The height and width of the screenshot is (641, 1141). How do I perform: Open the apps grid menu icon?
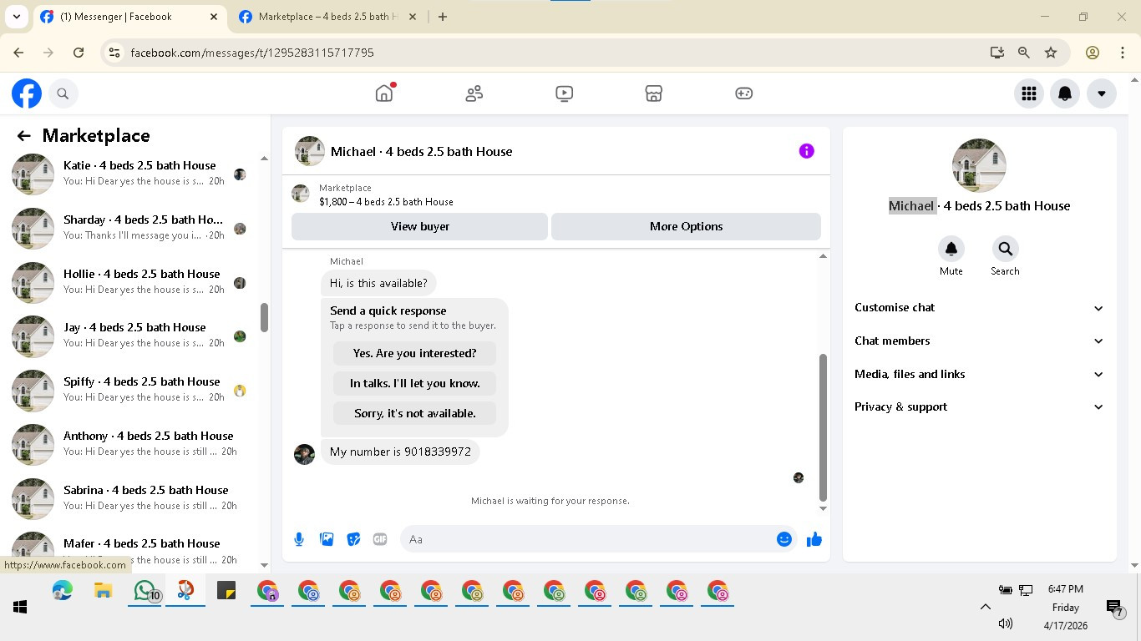coord(1029,93)
